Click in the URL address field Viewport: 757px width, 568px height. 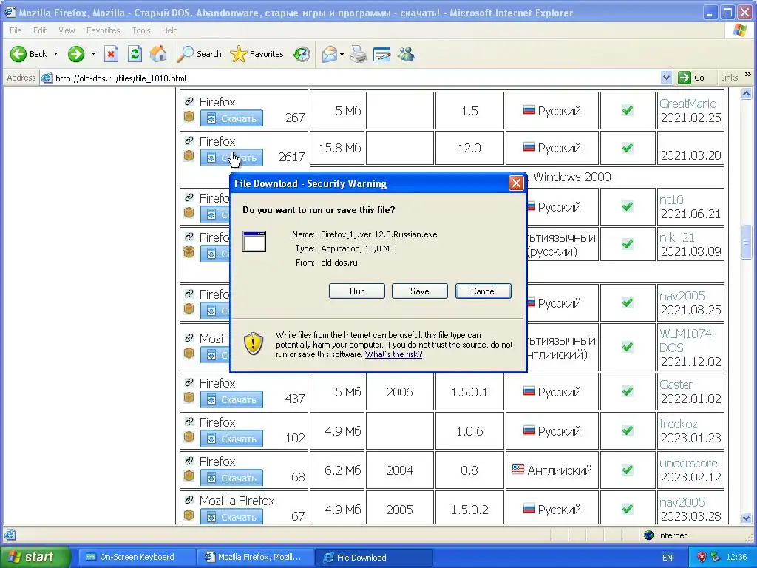click(x=355, y=78)
